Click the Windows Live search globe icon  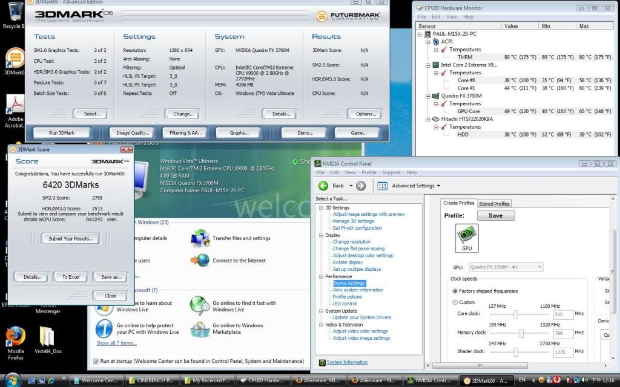click(x=200, y=306)
